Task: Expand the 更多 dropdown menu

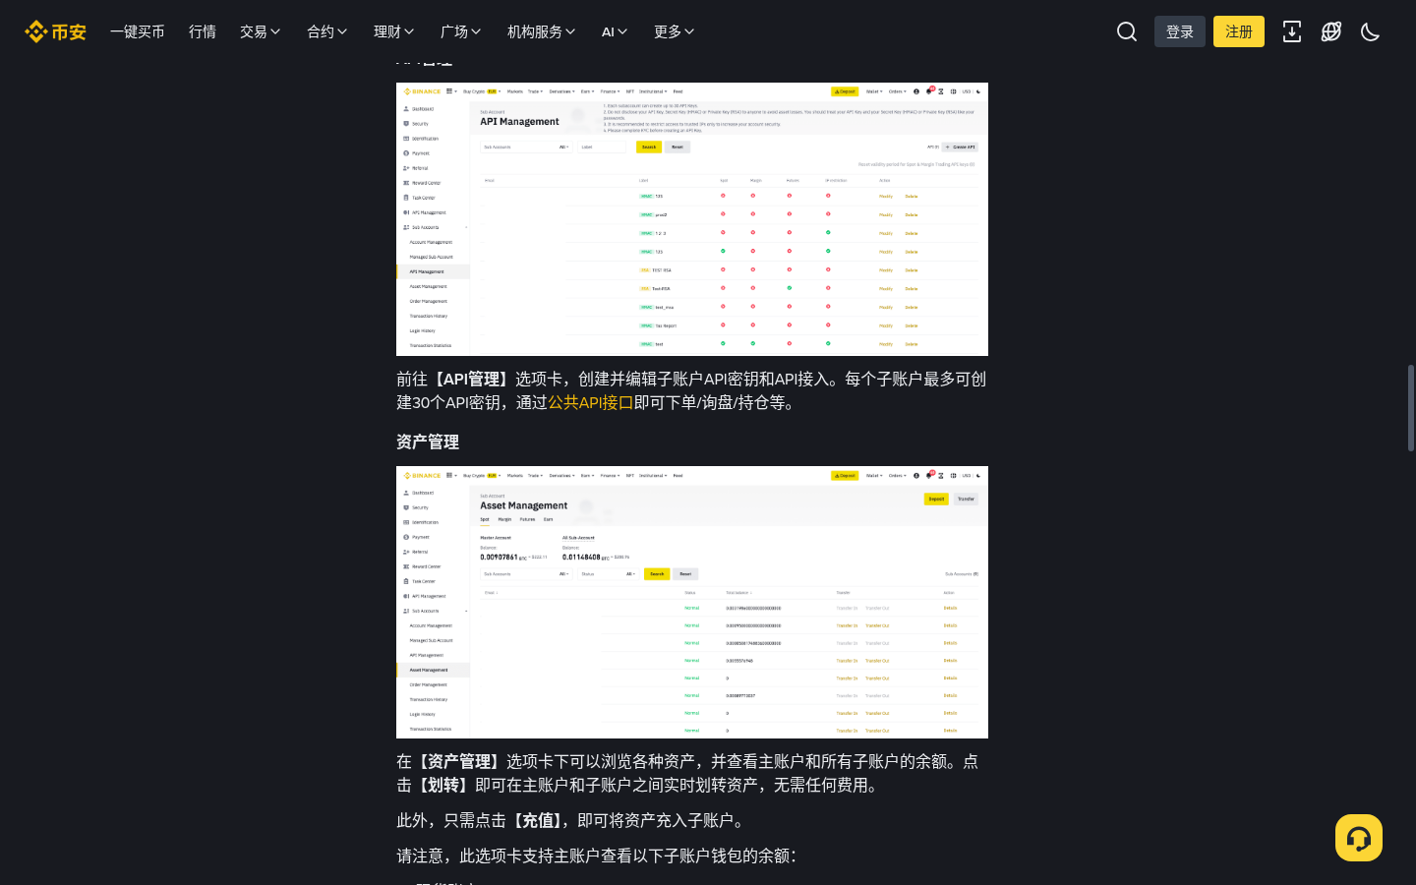Action: click(x=675, y=31)
